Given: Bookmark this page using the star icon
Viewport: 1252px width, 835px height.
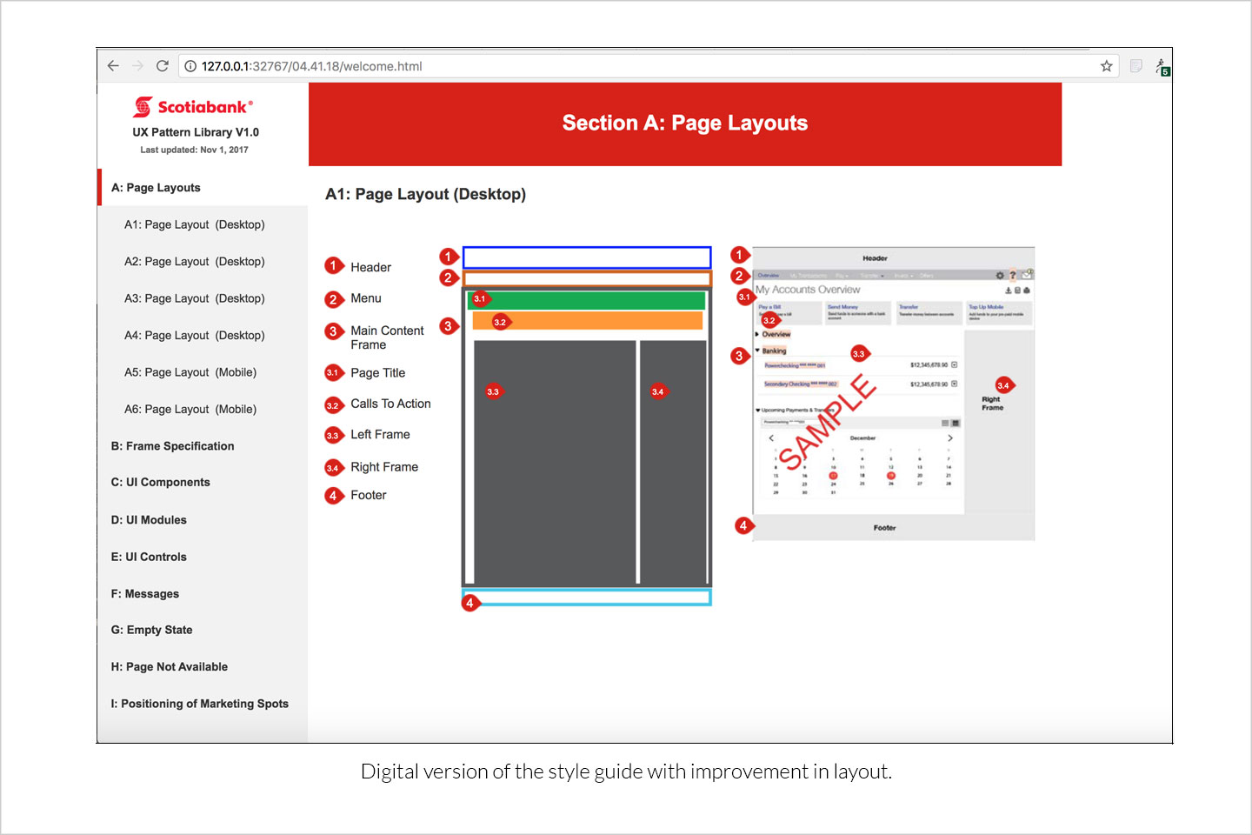Looking at the screenshot, I should (1106, 66).
